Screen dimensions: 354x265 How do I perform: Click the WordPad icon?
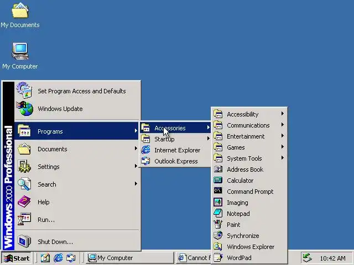pyautogui.click(x=218, y=257)
